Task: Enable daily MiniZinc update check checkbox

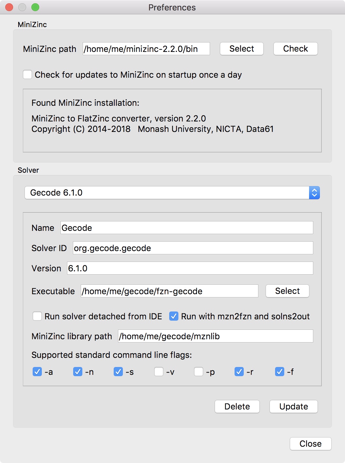Action: (27, 75)
